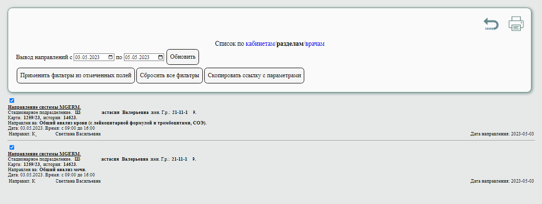Click the back arrow icon
Image resolution: width=542 pixels, height=204 pixels.
point(491,24)
